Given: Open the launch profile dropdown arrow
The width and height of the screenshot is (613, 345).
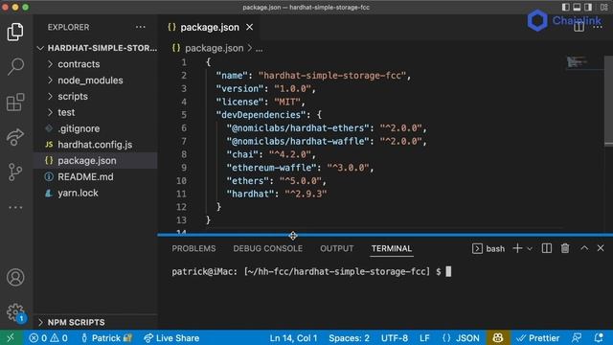Looking at the screenshot, I should click(530, 249).
